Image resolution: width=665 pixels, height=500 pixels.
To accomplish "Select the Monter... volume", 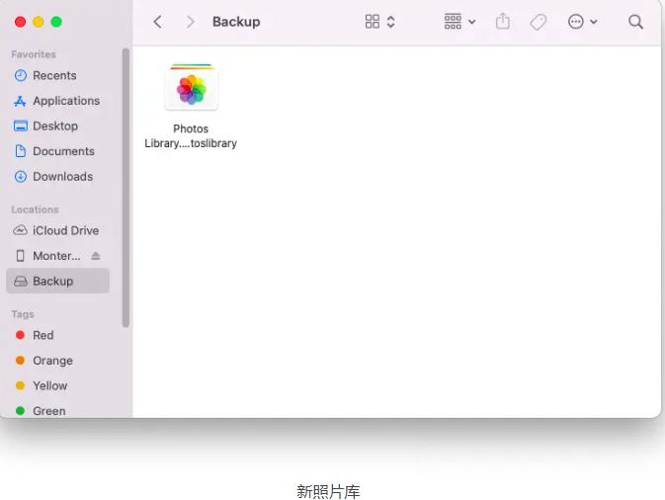I will 56,256.
